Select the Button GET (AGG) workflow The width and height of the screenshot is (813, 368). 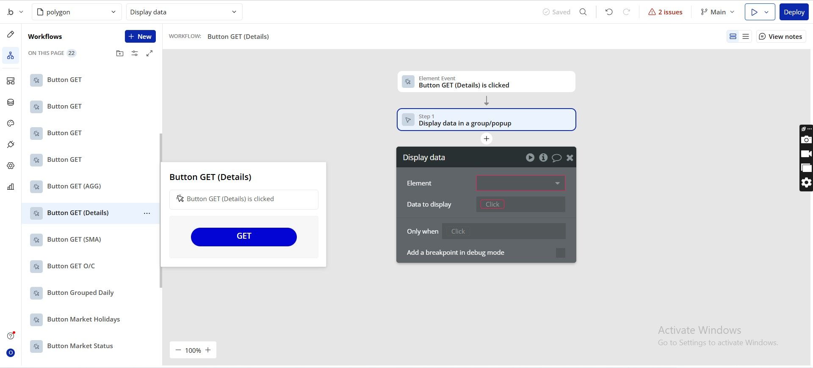[x=91, y=186]
